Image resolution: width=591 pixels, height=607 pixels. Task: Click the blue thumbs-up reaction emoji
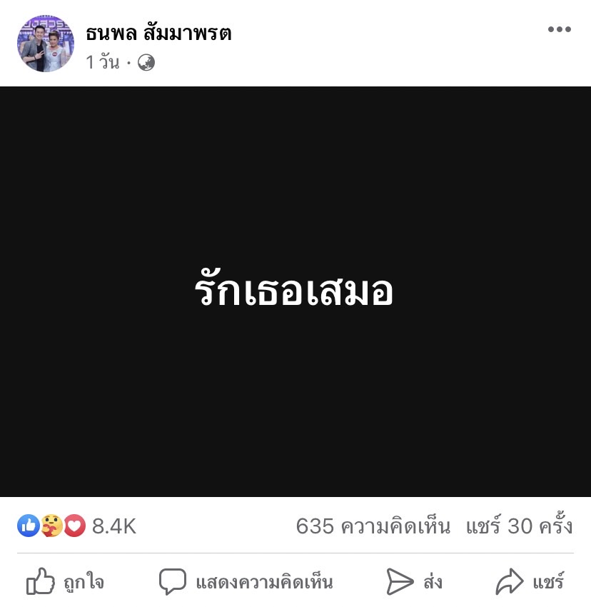click(x=29, y=526)
